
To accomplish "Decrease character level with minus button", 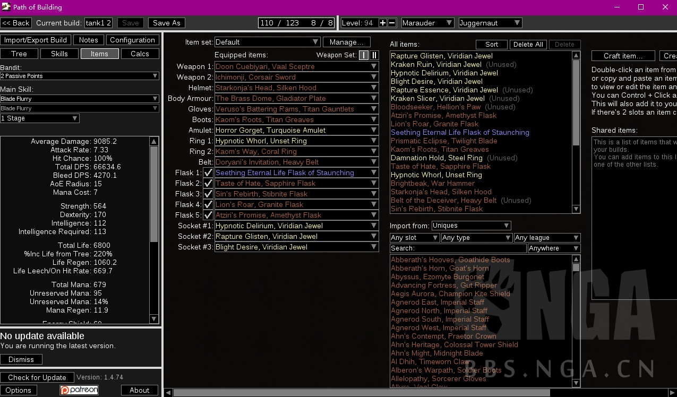I will 392,23.
